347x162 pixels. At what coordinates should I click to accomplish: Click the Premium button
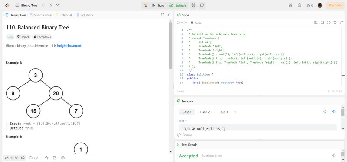coord(335,6)
